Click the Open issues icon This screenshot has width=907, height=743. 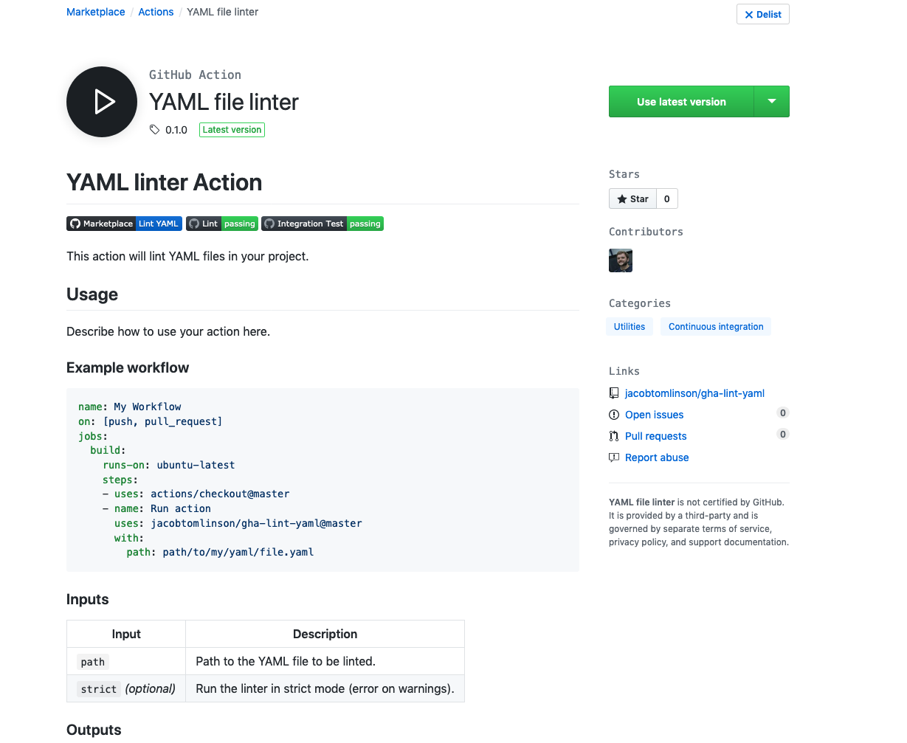point(614,415)
